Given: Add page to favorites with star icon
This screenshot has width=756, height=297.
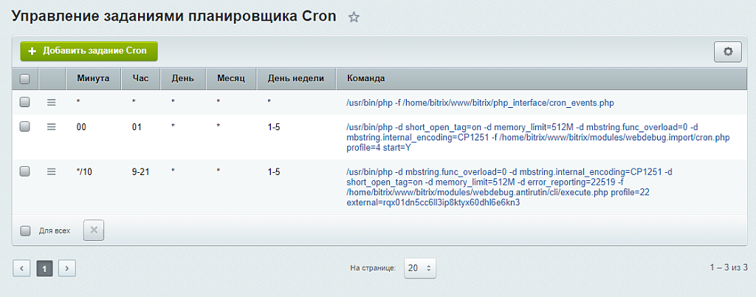Looking at the screenshot, I should (354, 18).
